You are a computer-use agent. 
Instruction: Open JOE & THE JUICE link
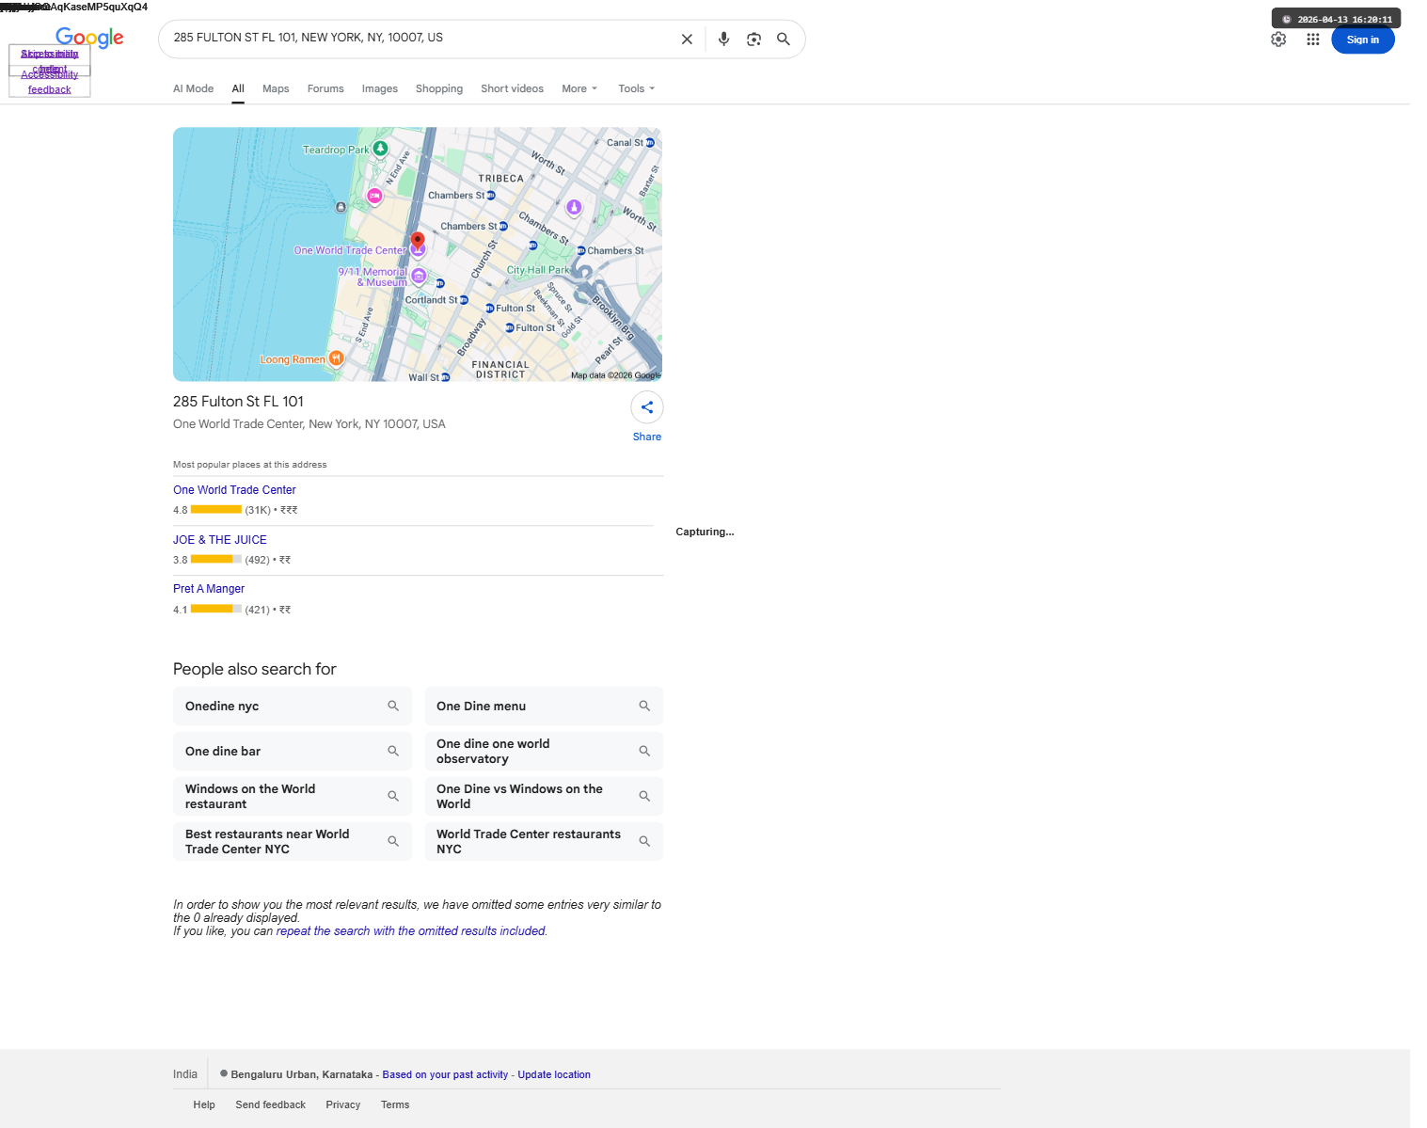coord(220,540)
